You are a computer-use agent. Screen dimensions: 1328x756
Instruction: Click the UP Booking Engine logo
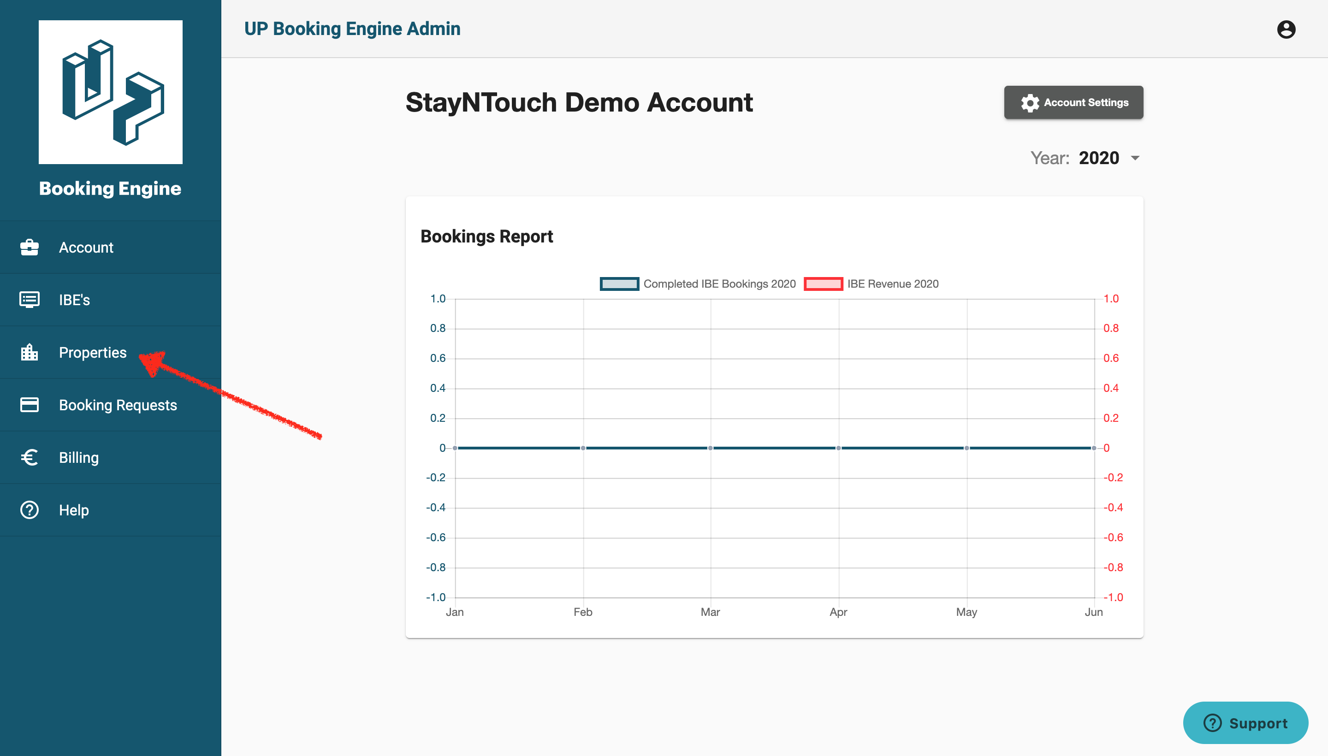point(110,92)
